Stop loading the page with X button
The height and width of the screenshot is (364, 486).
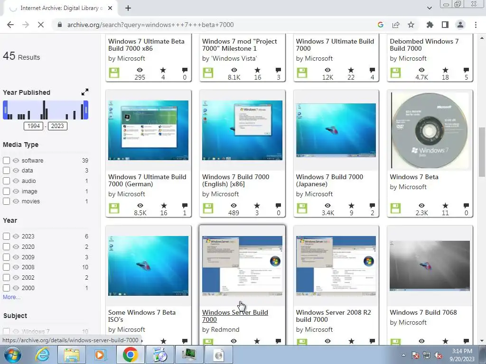41,25
